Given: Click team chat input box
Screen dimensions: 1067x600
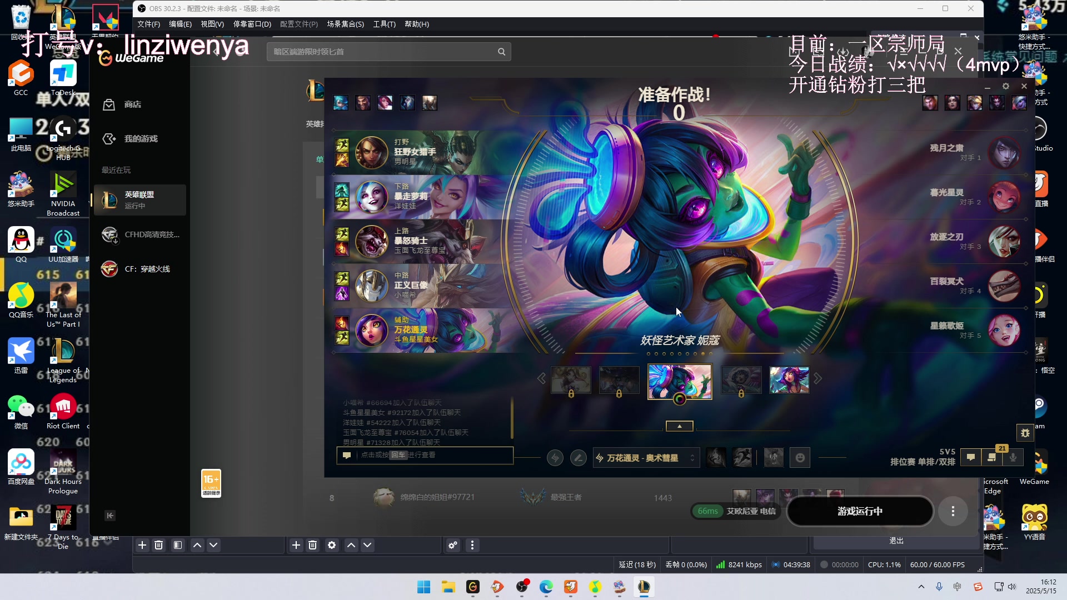Looking at the screenshot, I should (425, 455).
